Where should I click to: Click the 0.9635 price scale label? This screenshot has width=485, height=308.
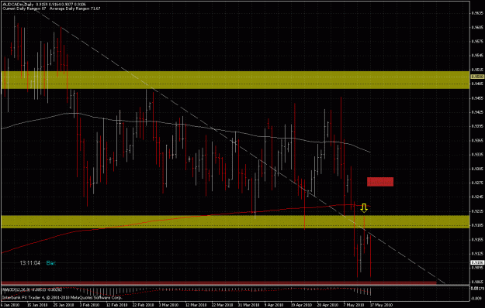(477, 13)
